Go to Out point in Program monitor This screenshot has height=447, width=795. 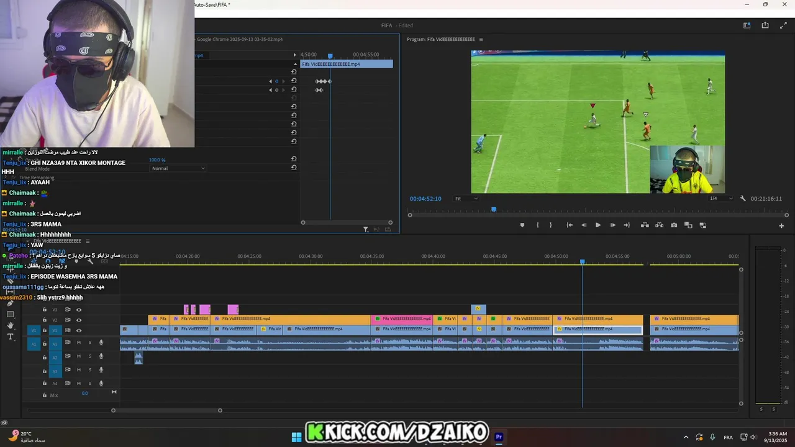(627, 225)
